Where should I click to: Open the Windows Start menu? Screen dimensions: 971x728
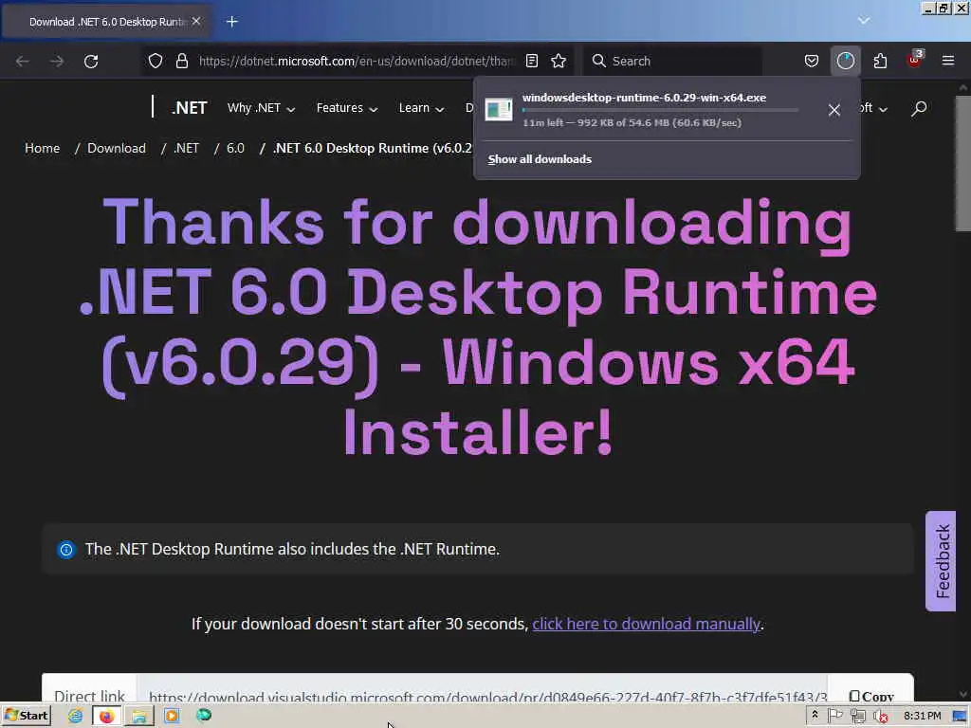coord(26,716)
